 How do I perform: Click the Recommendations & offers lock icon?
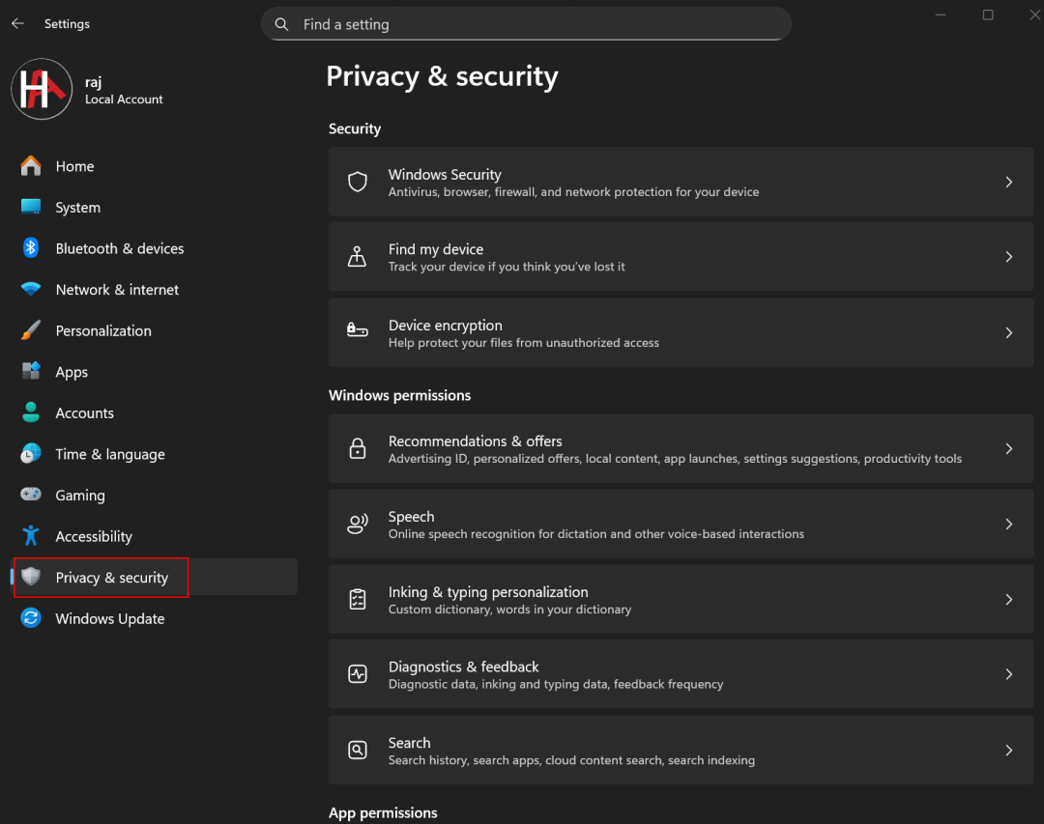point(358,448)
